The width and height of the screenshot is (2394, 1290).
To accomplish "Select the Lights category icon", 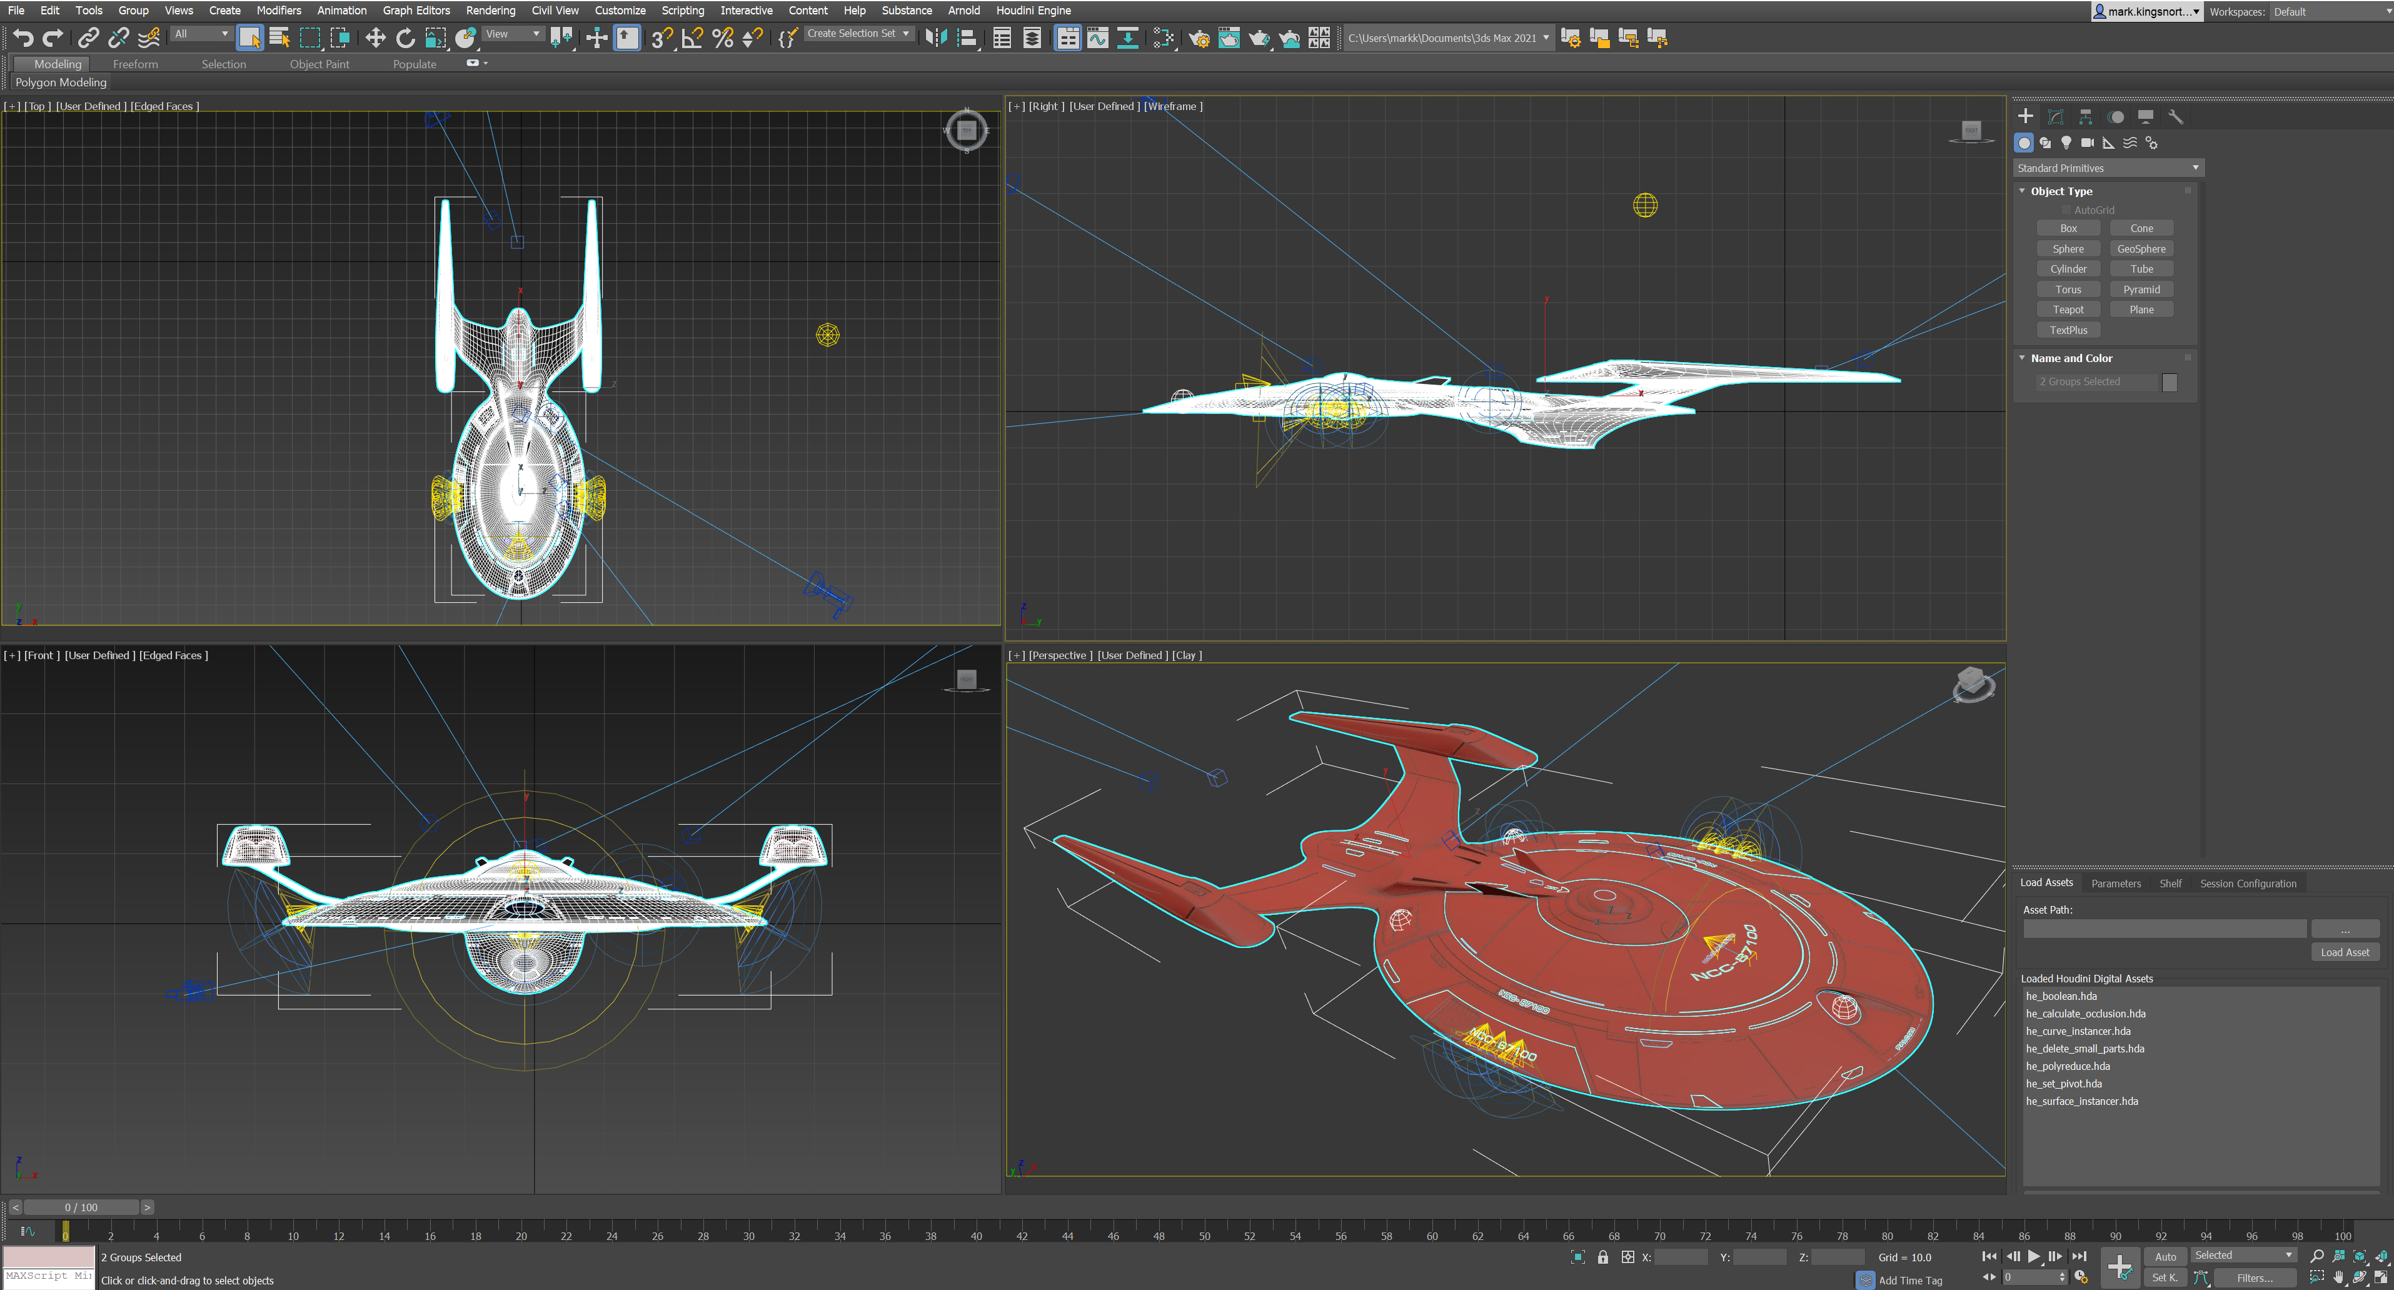I will 2066,142.
